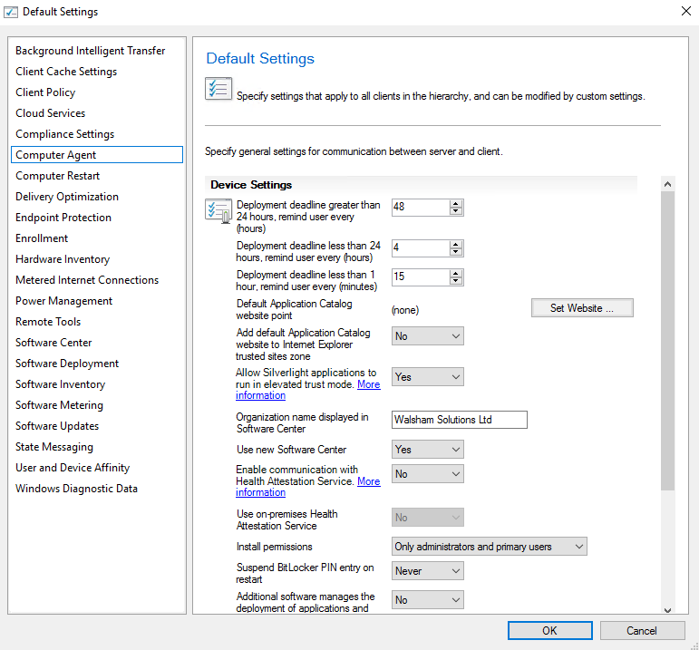The image size is (699, 650).
Task: Open Software Inventory settings
Action: [x=60, y=384]
